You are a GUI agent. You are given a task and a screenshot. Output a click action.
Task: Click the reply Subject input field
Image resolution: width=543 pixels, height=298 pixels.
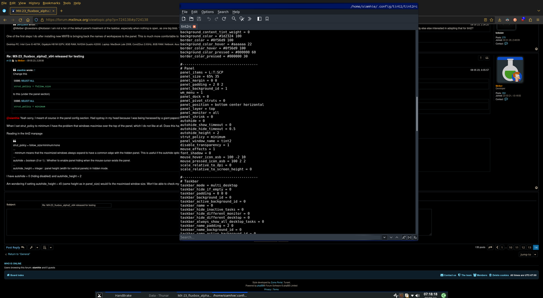tap(76, 205)
